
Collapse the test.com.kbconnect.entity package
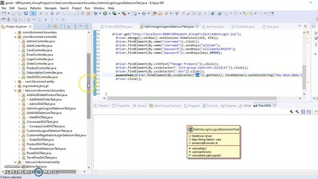[x=15, y=162]
